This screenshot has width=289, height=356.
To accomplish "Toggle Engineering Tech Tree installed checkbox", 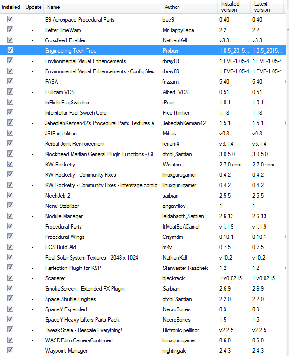I will [10, 50].
